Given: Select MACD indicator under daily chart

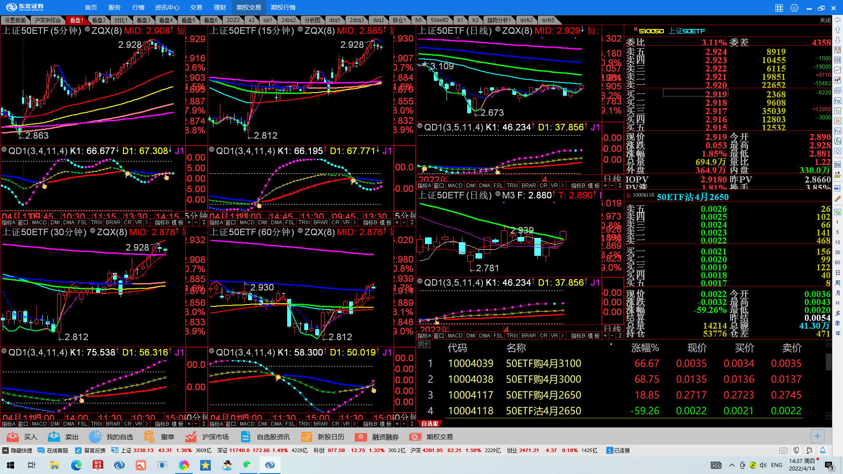Looking at the screenshot, I should (x=455, y=186).
